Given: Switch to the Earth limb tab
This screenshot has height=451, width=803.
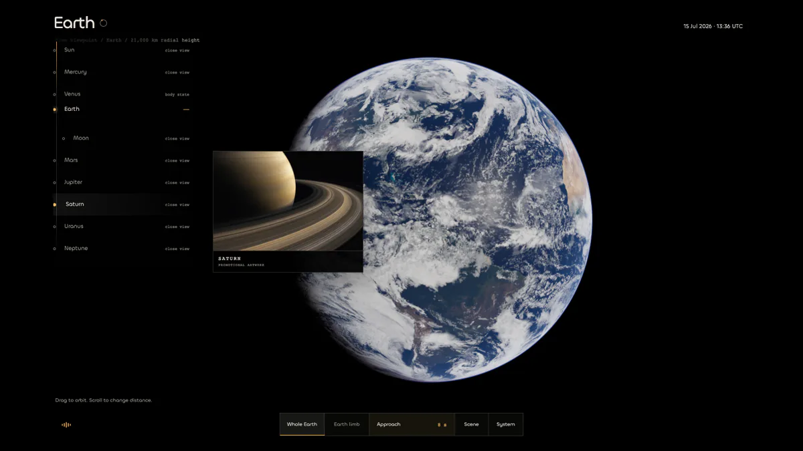Looking at the screenshot, I should click(347, 424).
